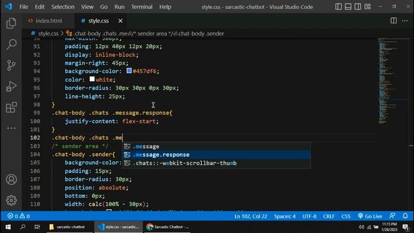The height and width of the screenshot is (233, 414).
Task: Click the /* sender area */ comment
Action: point(80,146)
